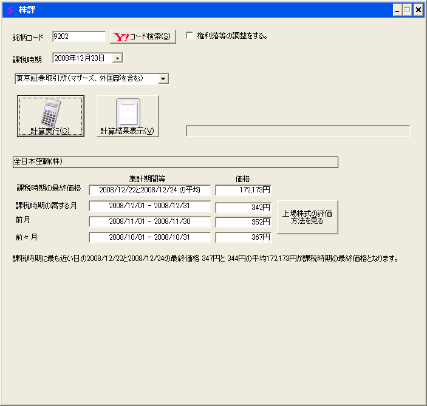This screenshot has width=427, height=406.
Task: Click 上場株式の評価方法を見る button
Action: [307, 217]
